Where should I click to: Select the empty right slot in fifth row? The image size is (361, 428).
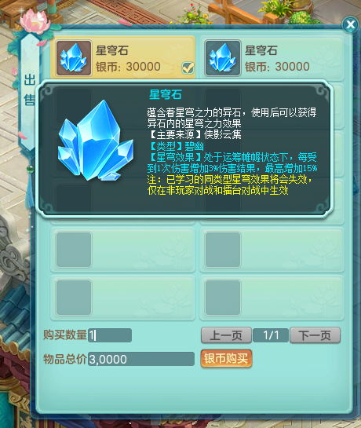(223, 250)
